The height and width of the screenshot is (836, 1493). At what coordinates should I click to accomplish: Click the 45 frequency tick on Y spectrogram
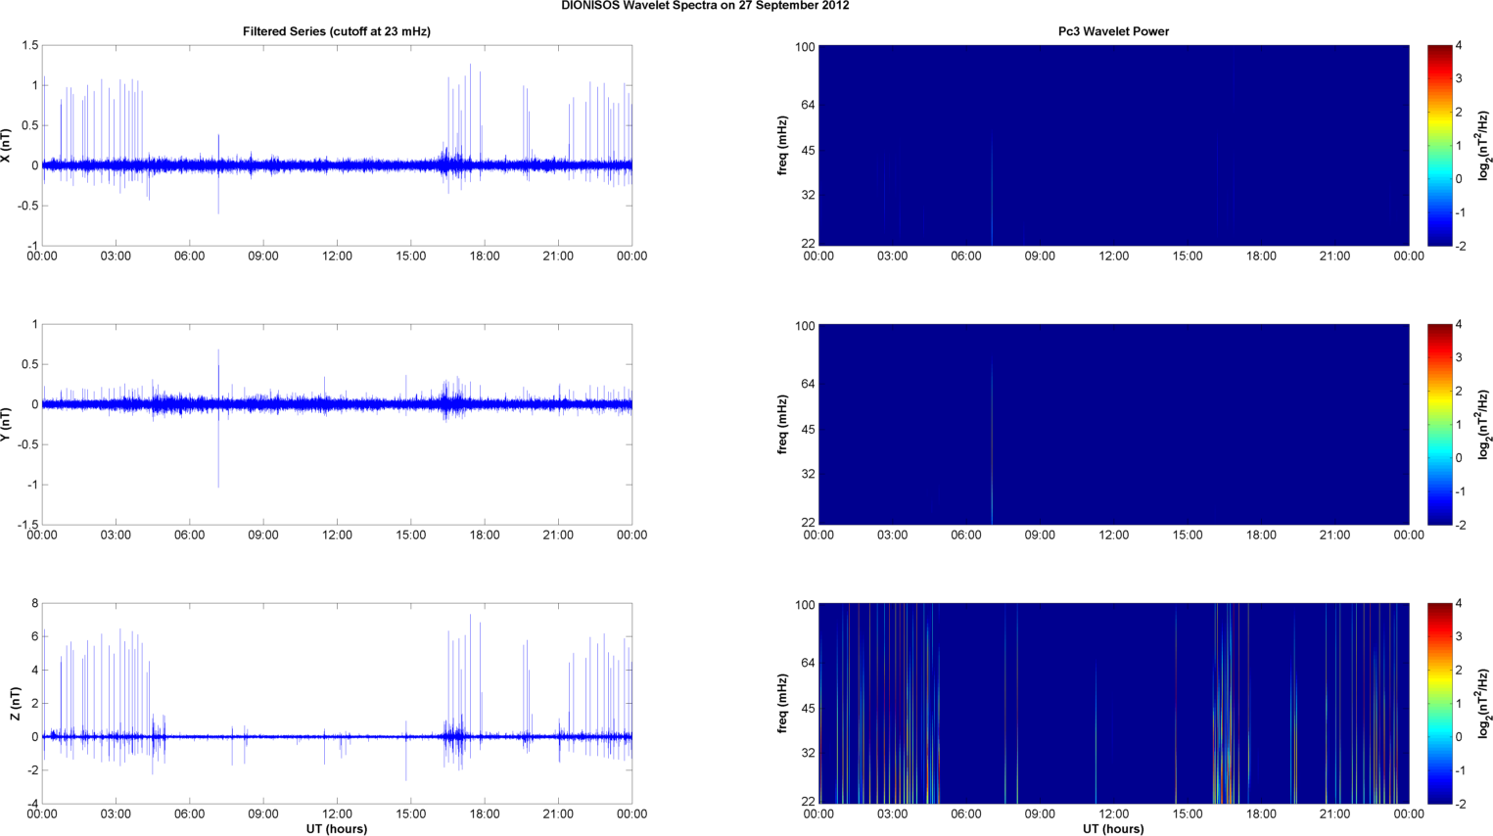pyautogui.click(x=808, y=430)
